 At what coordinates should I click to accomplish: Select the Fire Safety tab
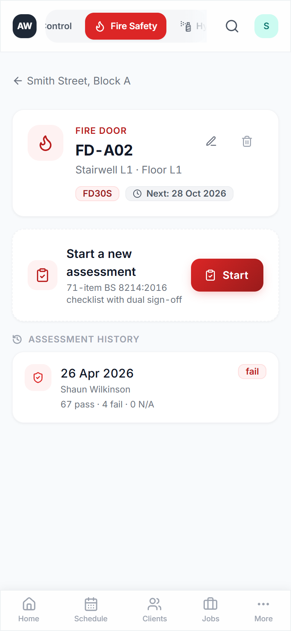point(126,26)
